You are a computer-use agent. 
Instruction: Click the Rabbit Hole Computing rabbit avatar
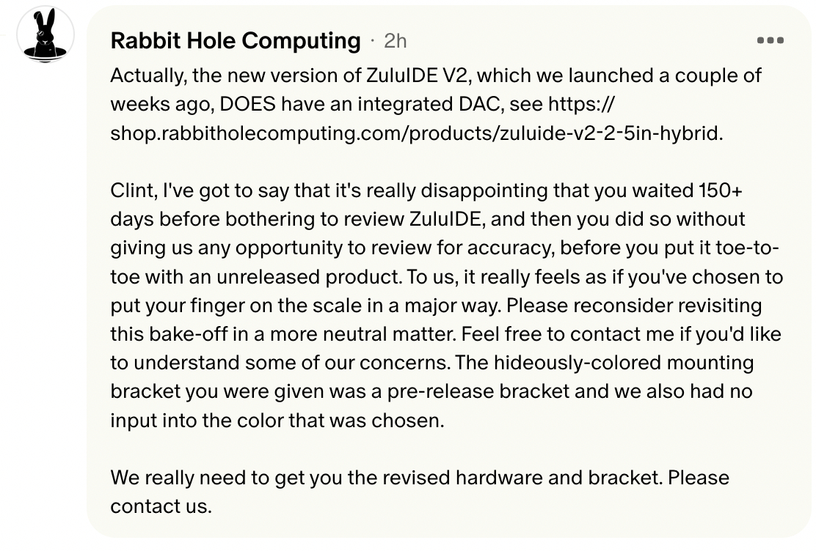(x=45, y=35)
